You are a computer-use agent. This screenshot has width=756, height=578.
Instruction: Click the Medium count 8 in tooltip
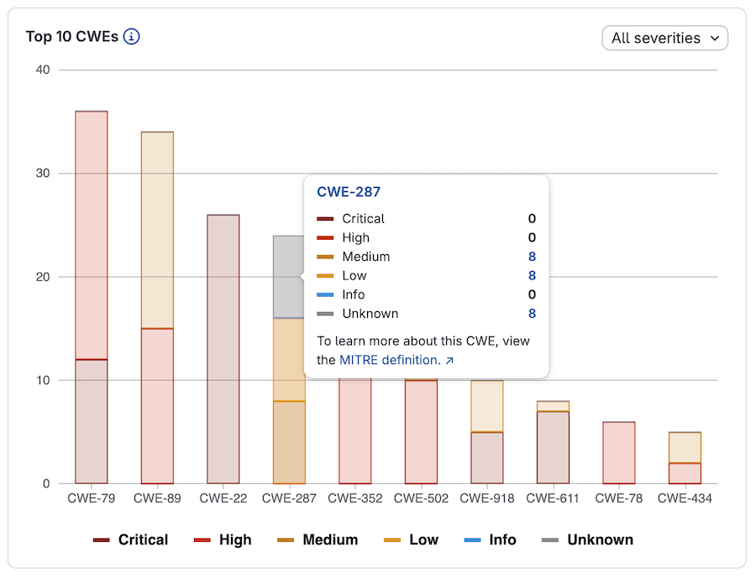coord(532,257)
